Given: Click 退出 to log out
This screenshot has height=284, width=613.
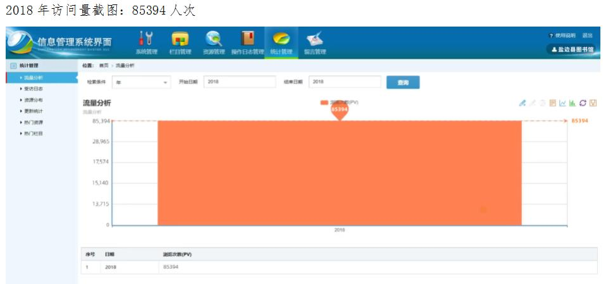Looking at the screenshot, I should pos(588,35).
